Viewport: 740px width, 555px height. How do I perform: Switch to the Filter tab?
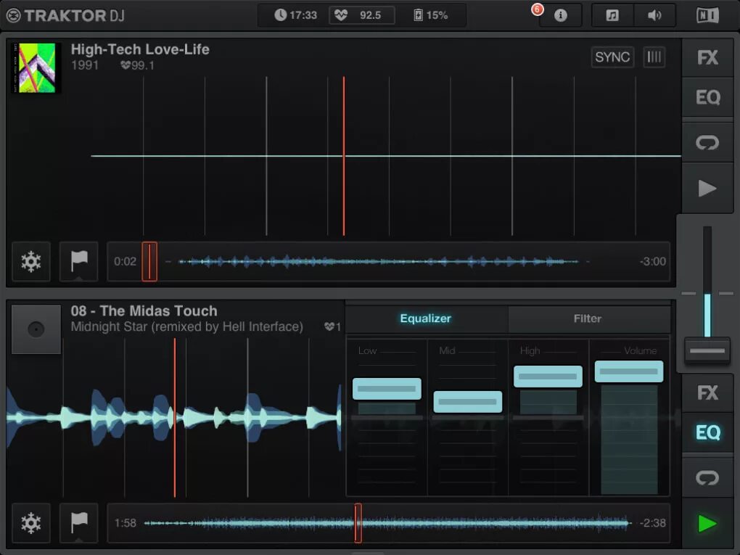[588, 318]
